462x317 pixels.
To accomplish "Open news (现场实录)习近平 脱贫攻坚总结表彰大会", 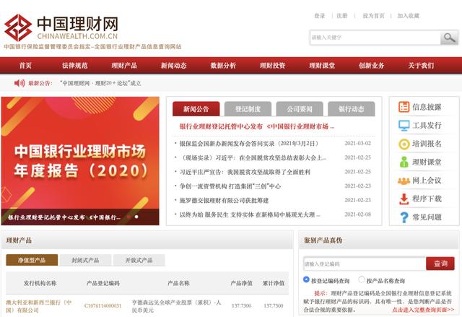I will coord(253,158).
